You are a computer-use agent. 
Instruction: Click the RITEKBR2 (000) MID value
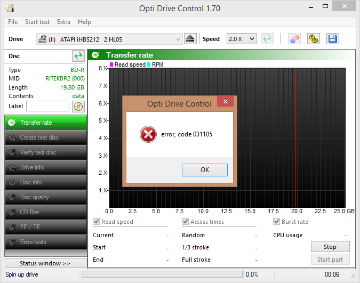tap(65, 78)
